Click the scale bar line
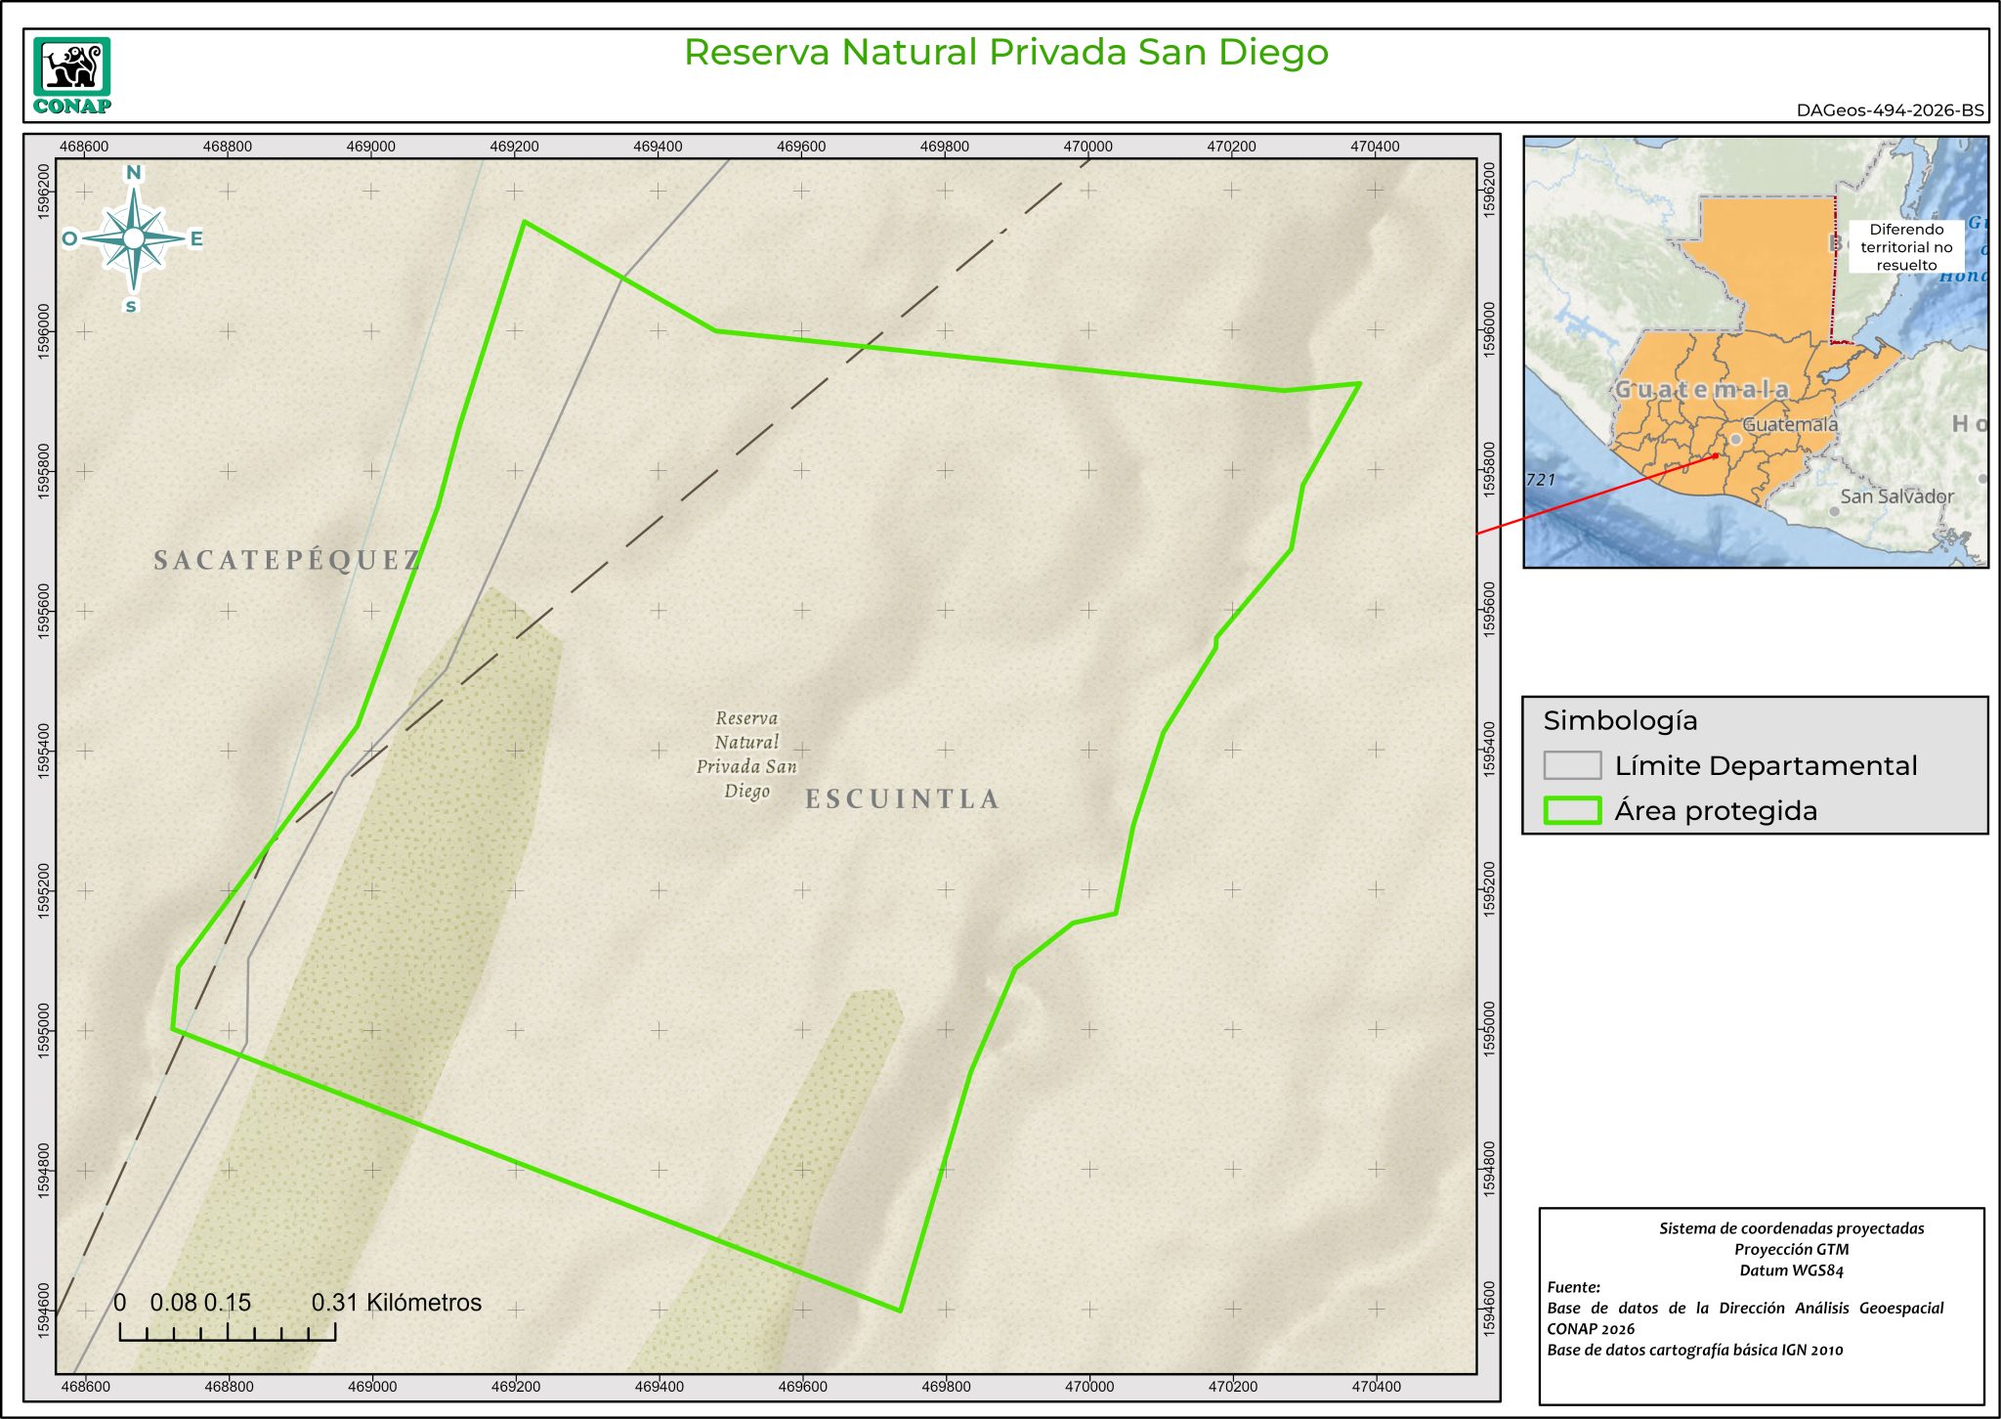The image size is (2001, 1419). (228, 1339)
